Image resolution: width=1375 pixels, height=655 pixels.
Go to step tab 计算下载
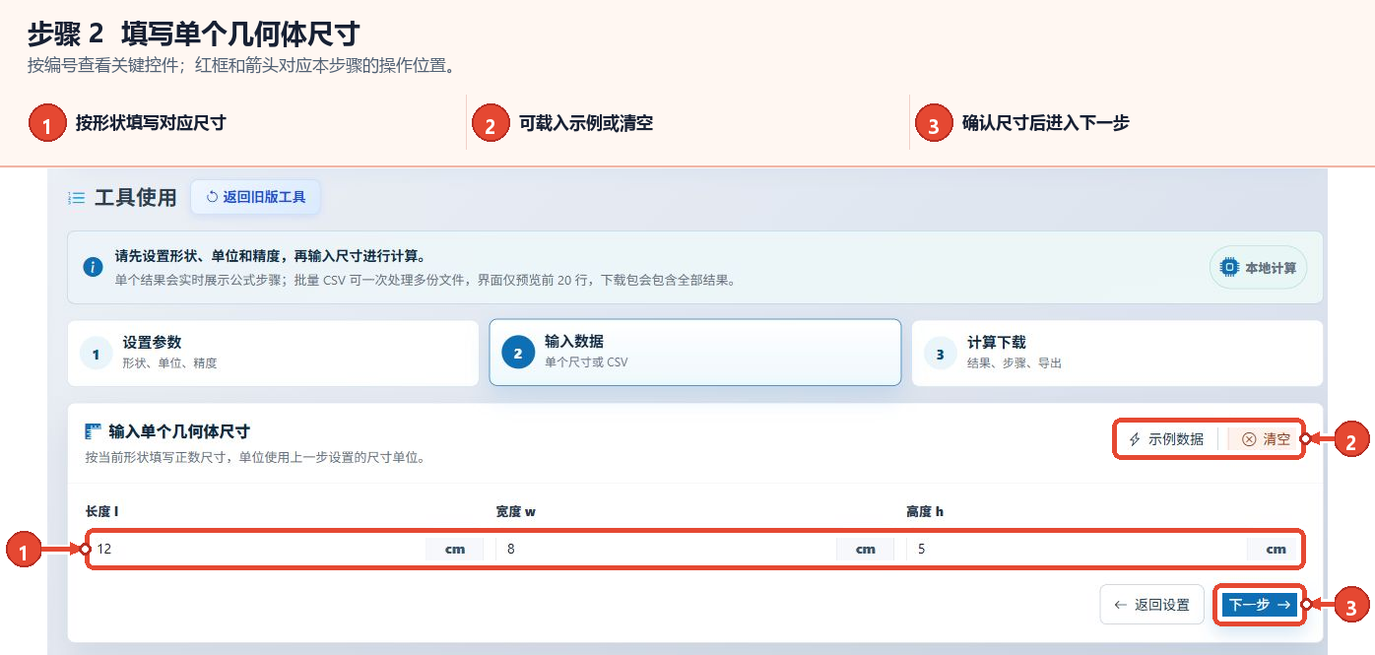pyautogui.click(x=1117, y=353)
